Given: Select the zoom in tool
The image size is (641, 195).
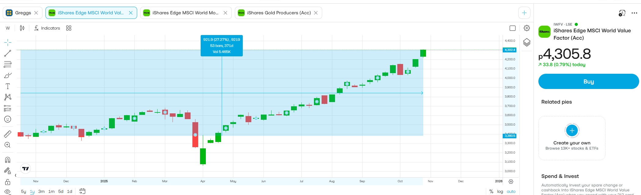Looking at the screenshot, I should [x=8, y=145].
